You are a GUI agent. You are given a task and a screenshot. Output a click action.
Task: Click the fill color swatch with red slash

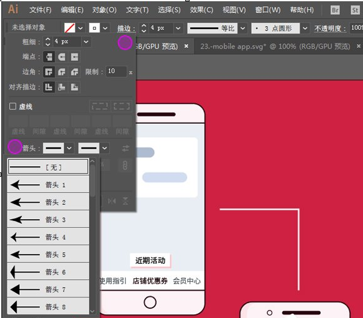coord(70,28)
